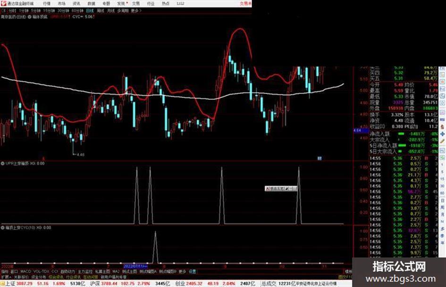The width and height of the screenshot is (446, 287).
Task: Open 设置 indicator settings
Action: tap(193, 271)
